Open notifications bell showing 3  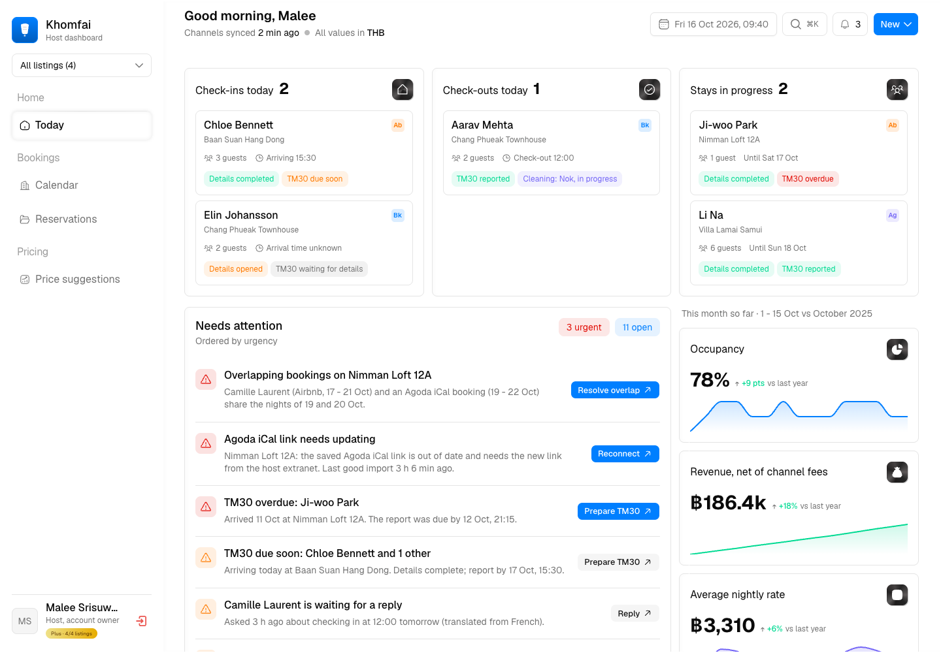pos(850,24)
